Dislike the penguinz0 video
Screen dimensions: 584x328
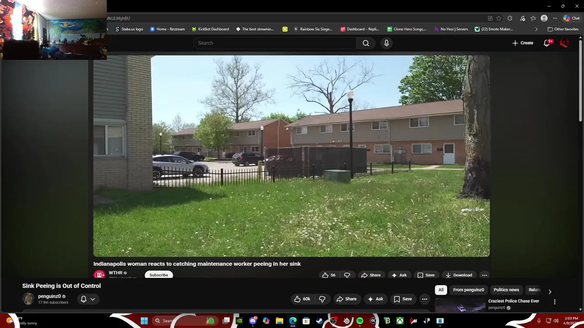pyautogui.click(x=322, y=299)
